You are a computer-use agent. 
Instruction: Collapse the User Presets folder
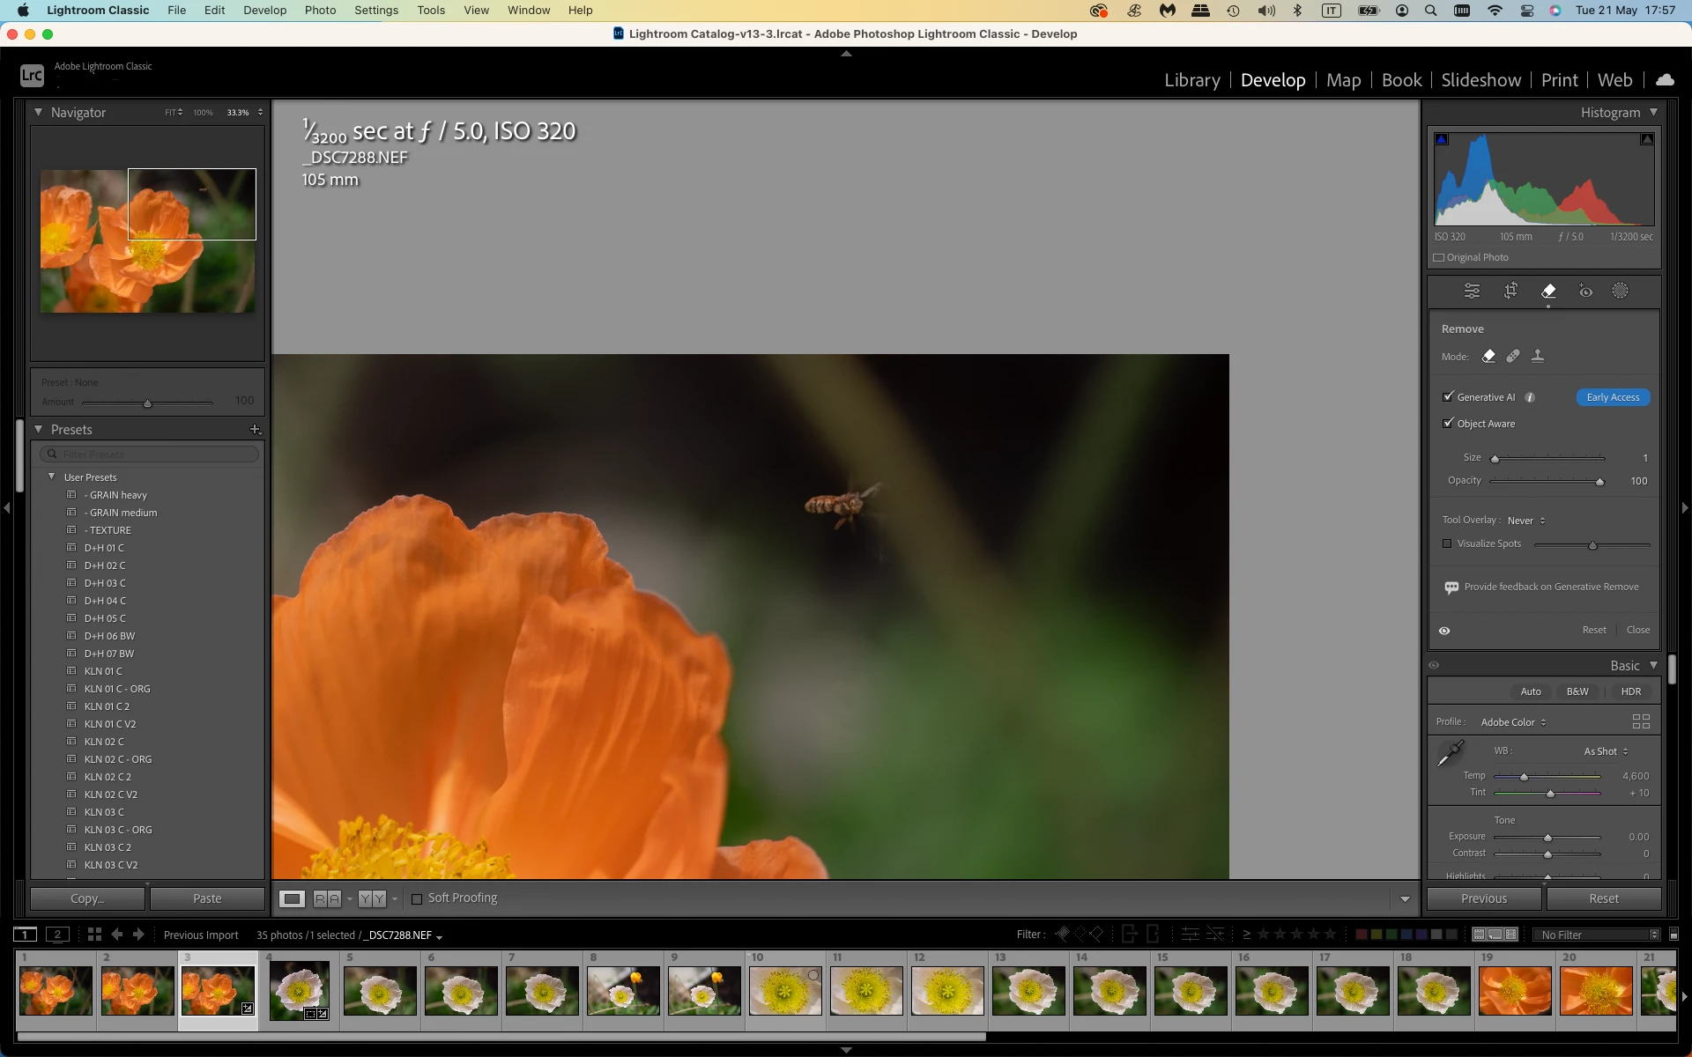pyautogui.click(x=52, y=477)
